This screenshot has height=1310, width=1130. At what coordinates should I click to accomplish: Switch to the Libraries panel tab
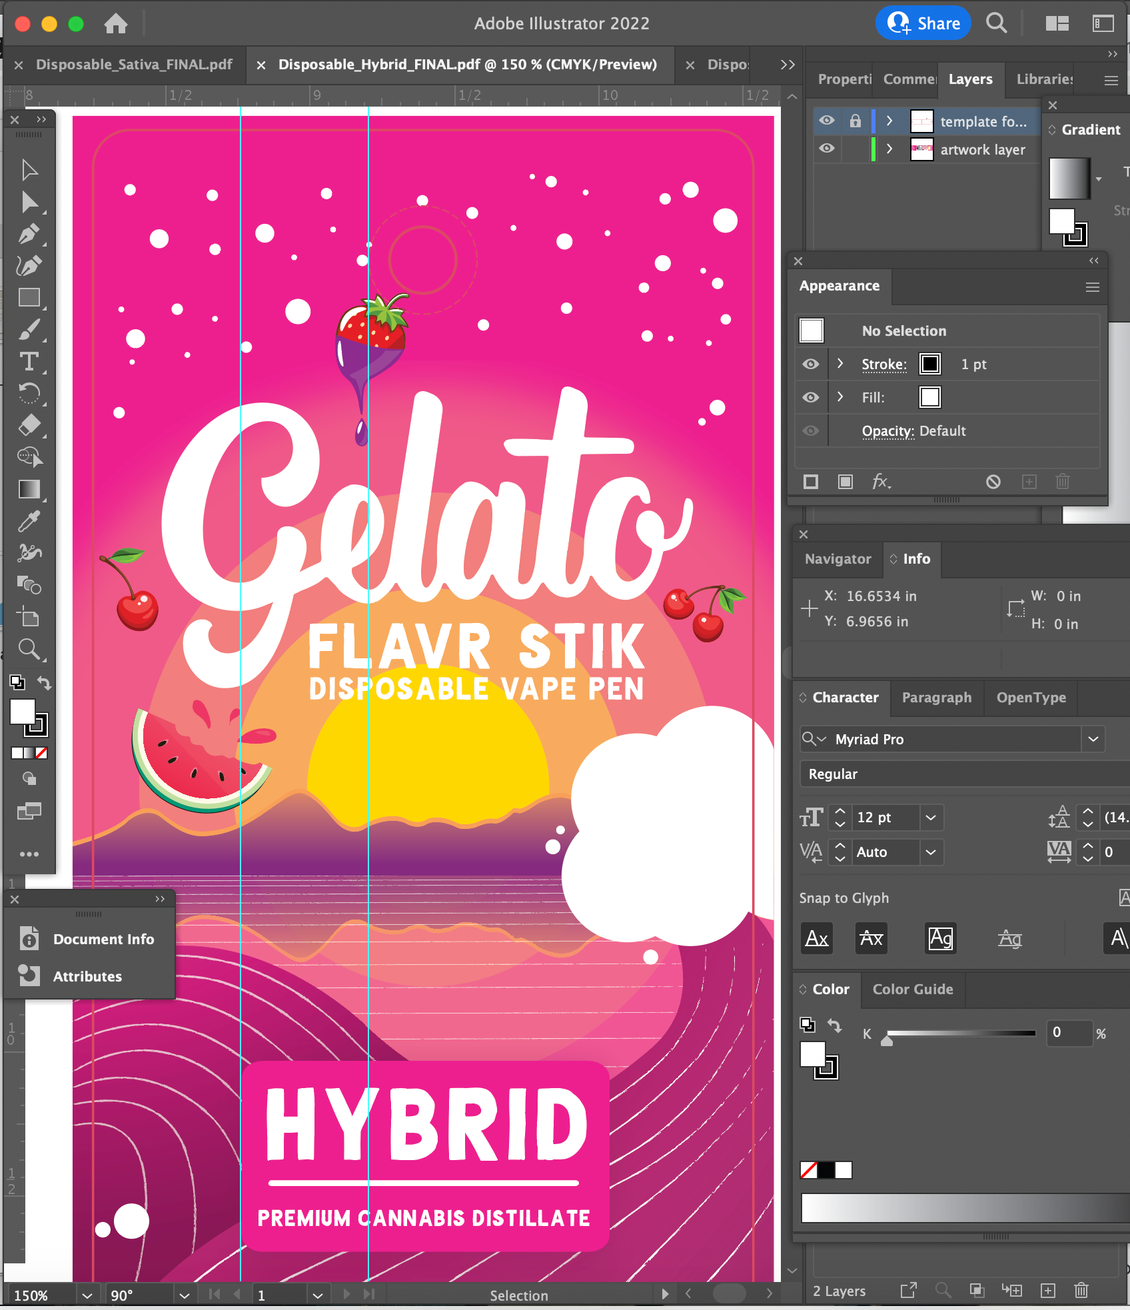pos(1044,79)
